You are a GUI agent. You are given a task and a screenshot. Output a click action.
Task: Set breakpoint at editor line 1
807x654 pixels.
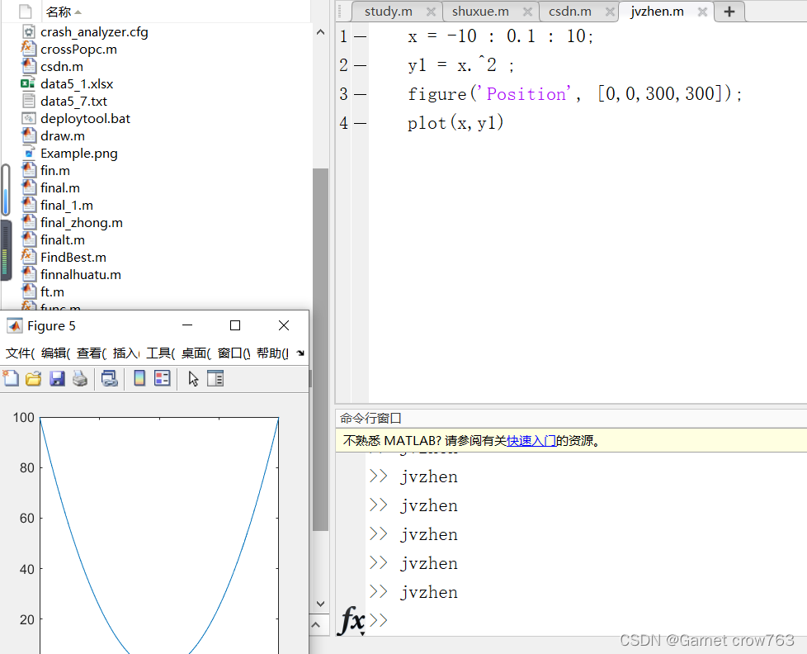click(x=361, y=36)
